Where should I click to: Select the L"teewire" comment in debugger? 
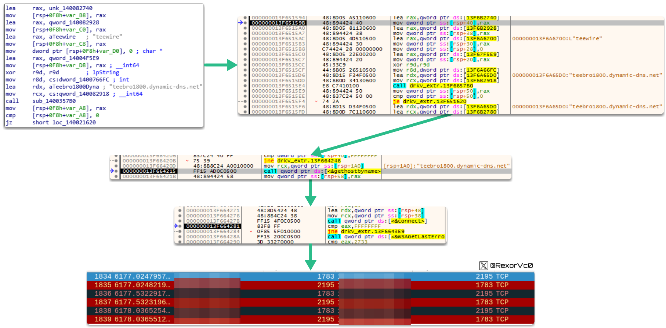[557, 38]
